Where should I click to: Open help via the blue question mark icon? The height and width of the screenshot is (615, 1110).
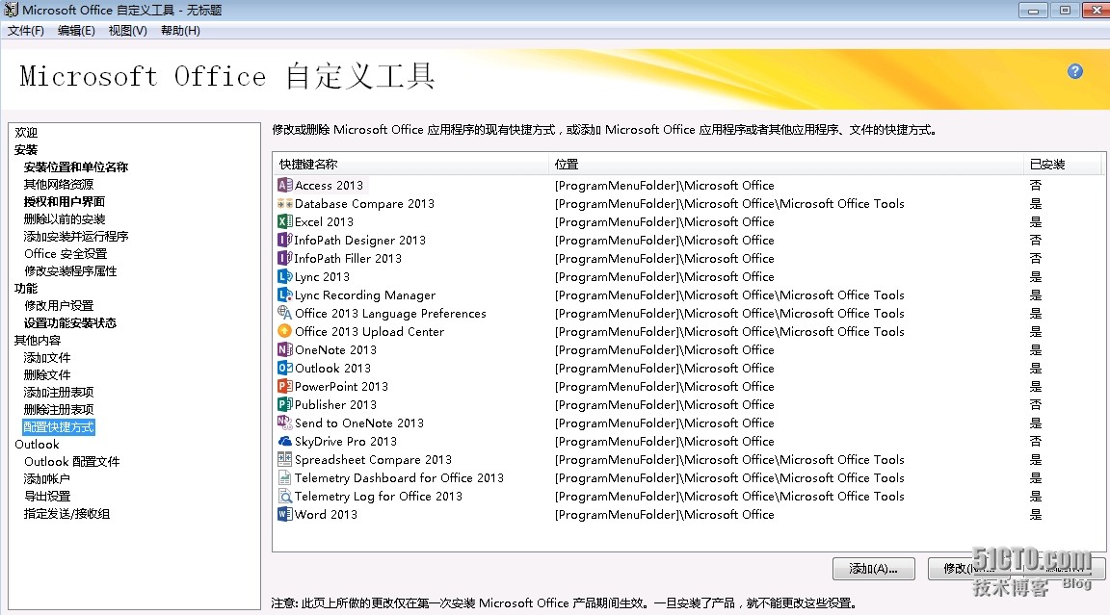pos(1074,71)
